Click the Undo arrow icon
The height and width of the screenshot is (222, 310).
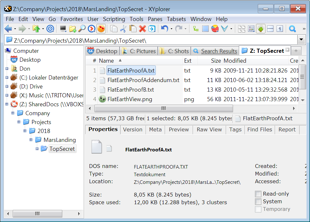point(164,29)
